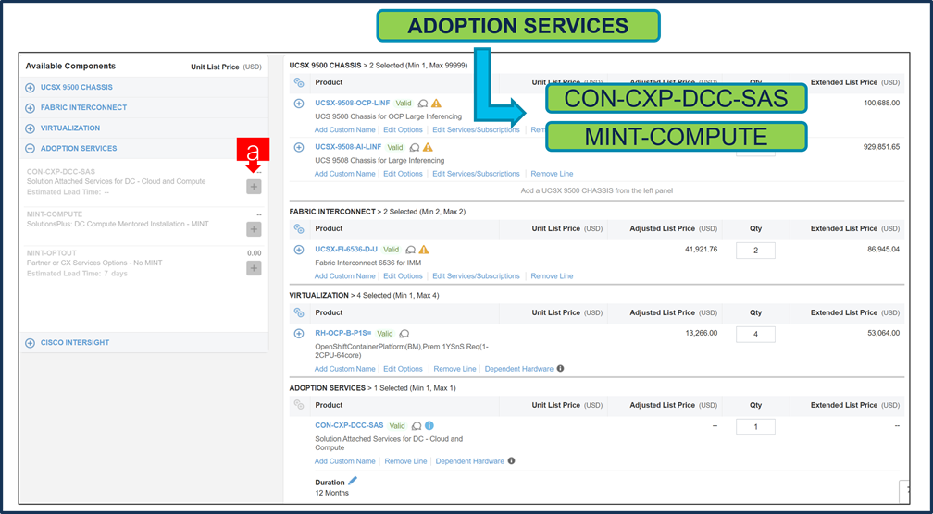Screen dimensions: 933x514
Task: Click Qty field for RH-OCP-B-P1S=
Action: click(755, 334)
